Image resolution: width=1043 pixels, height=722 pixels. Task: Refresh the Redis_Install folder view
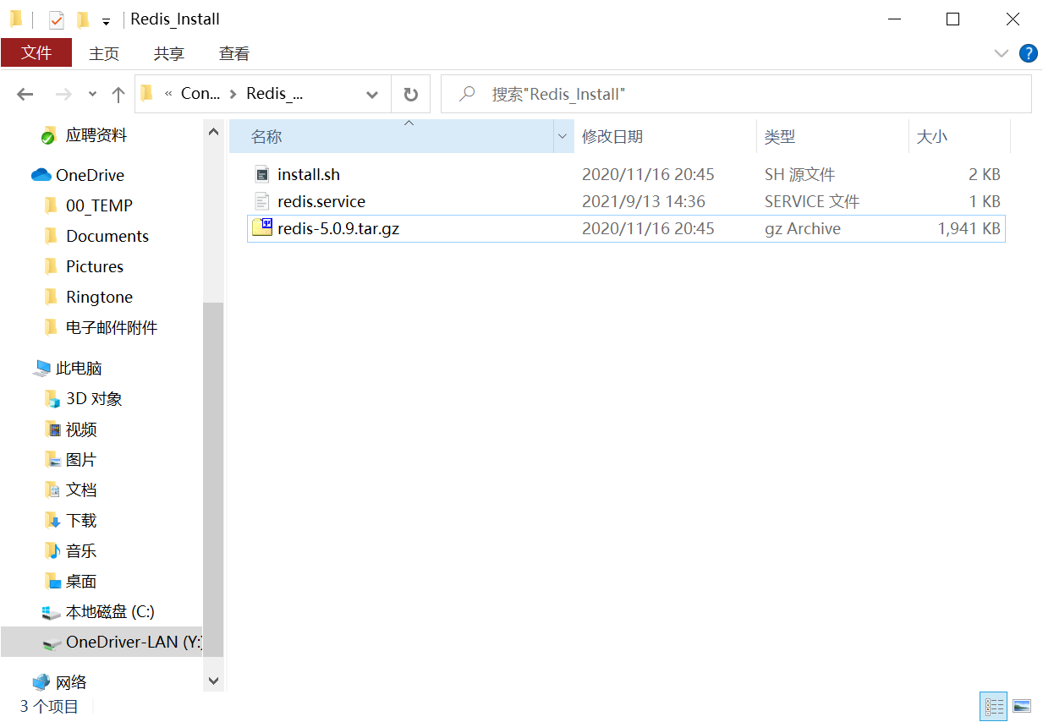(410, 94)
